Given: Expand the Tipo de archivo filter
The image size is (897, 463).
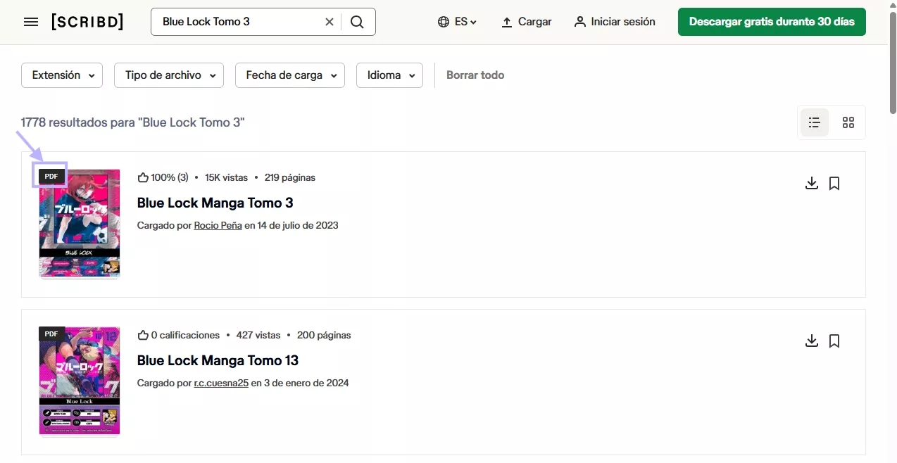Looking at the screenshot, I should tap(169, 75).
